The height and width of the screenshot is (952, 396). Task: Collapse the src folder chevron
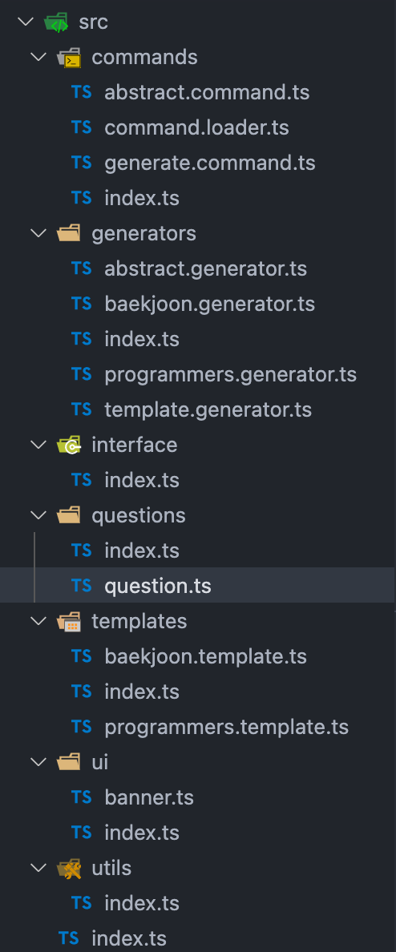[x=26, y=22]
